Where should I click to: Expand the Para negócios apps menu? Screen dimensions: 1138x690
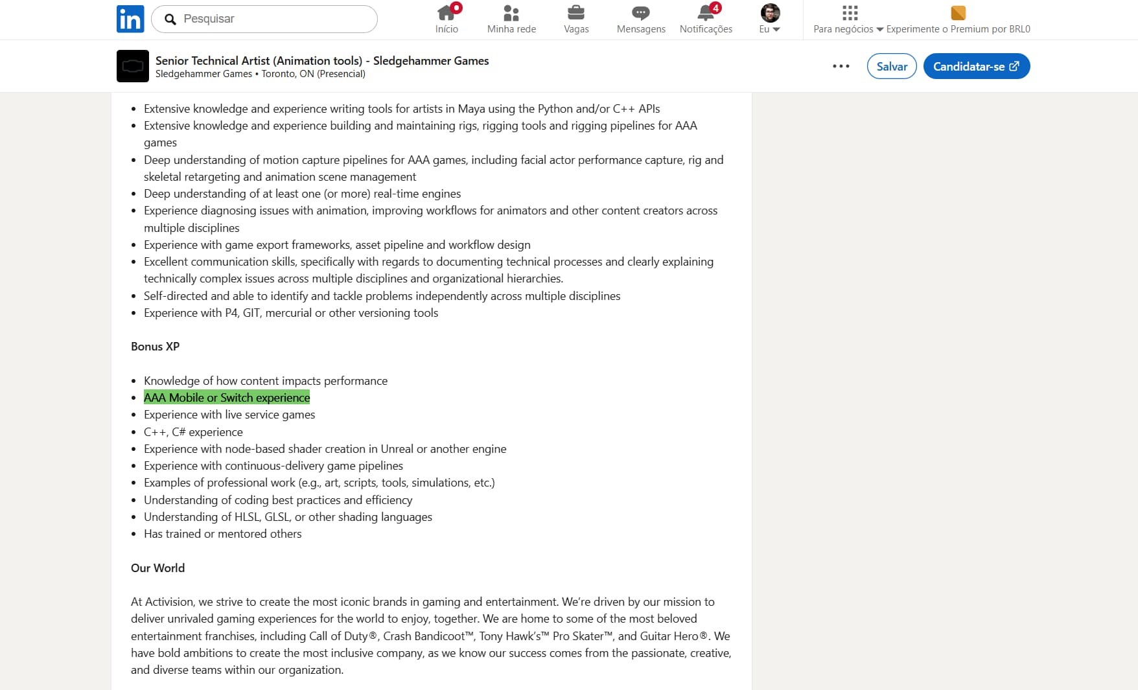[849, 29]
